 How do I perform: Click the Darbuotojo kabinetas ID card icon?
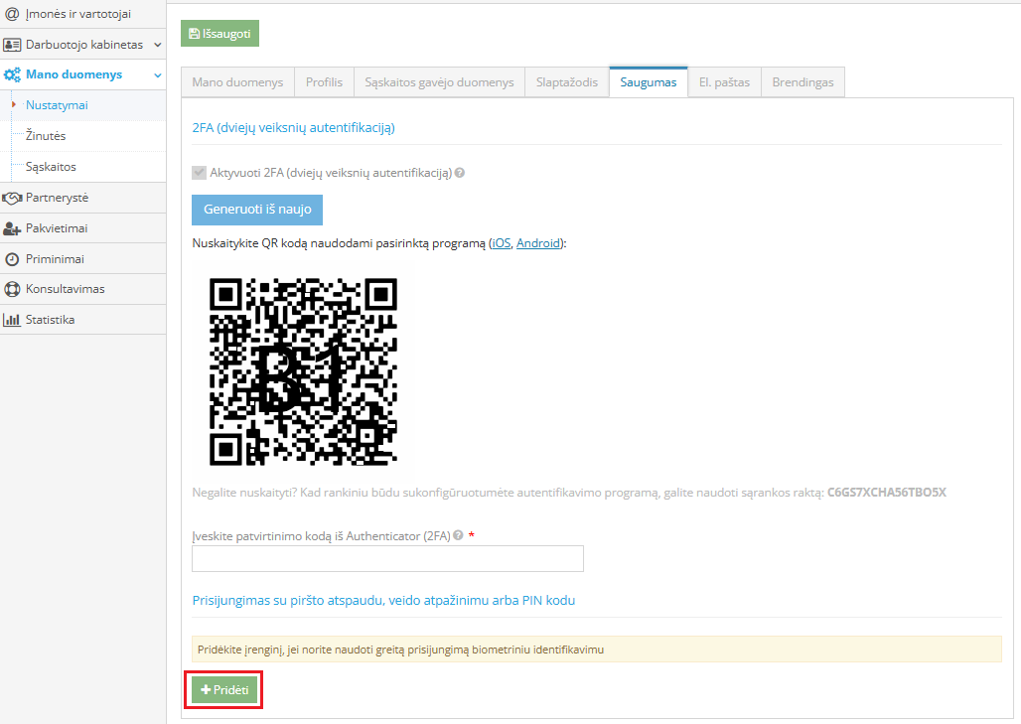(12, 45)
